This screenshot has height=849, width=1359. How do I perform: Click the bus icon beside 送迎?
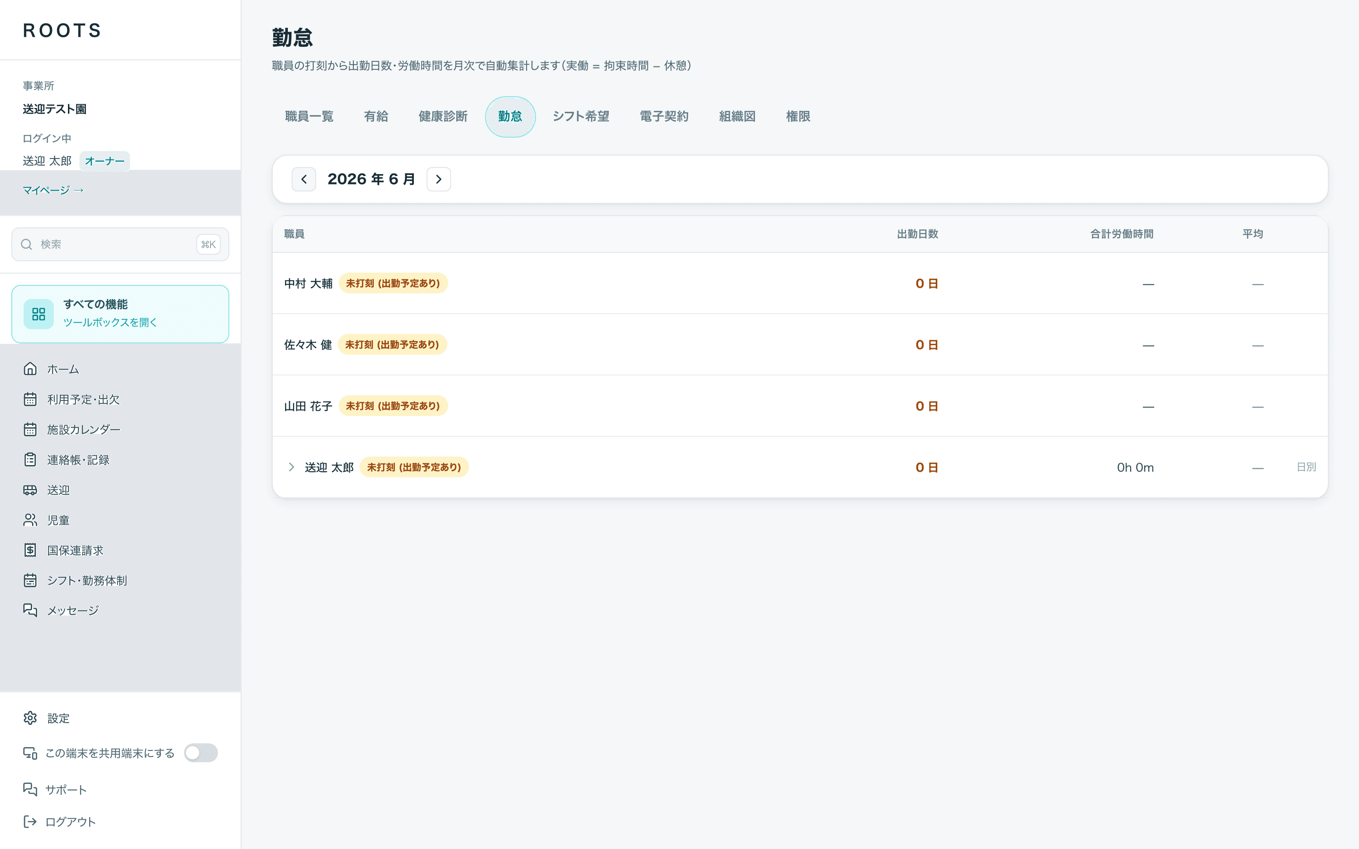pos(30,490)
